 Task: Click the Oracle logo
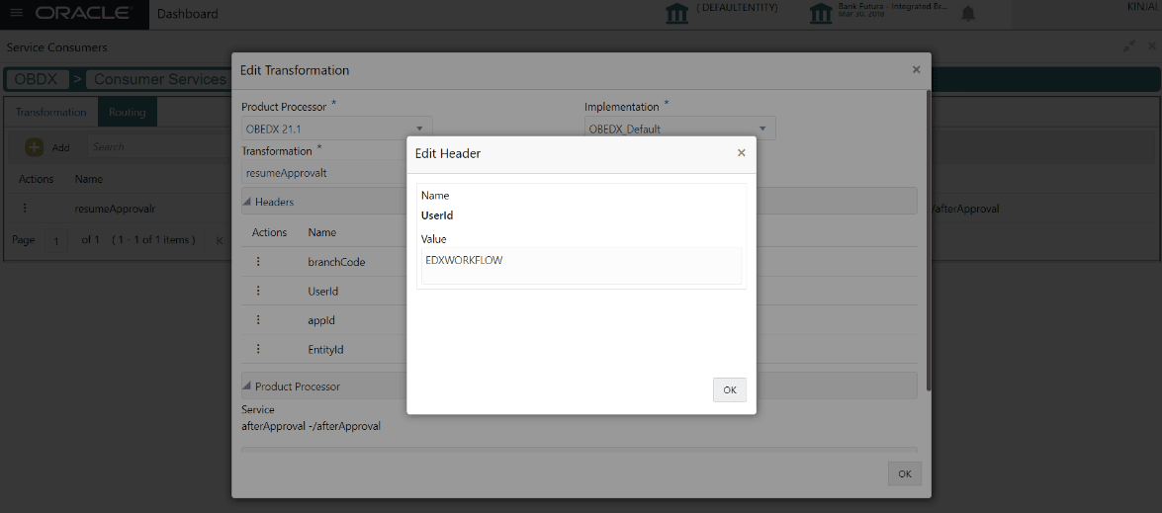pyautogui.click(x=84, y=13)
